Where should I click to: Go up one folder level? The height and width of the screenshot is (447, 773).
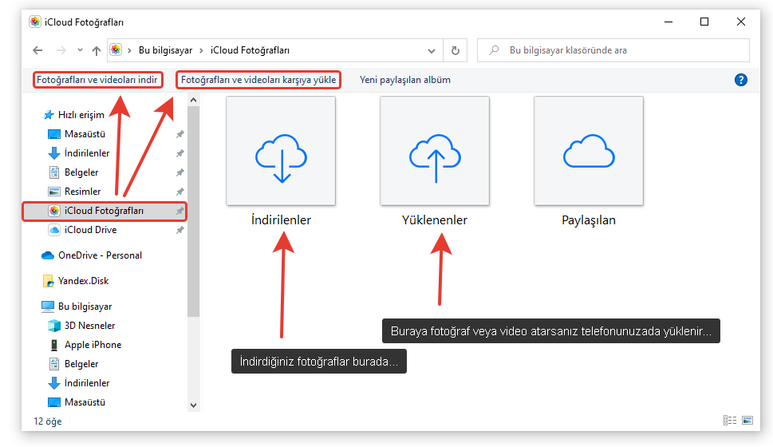tap(97, 50)
